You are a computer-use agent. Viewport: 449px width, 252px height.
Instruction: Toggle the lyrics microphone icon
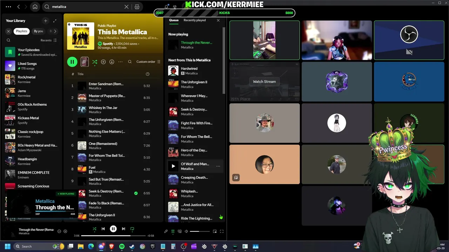click(x=166, y=231)
